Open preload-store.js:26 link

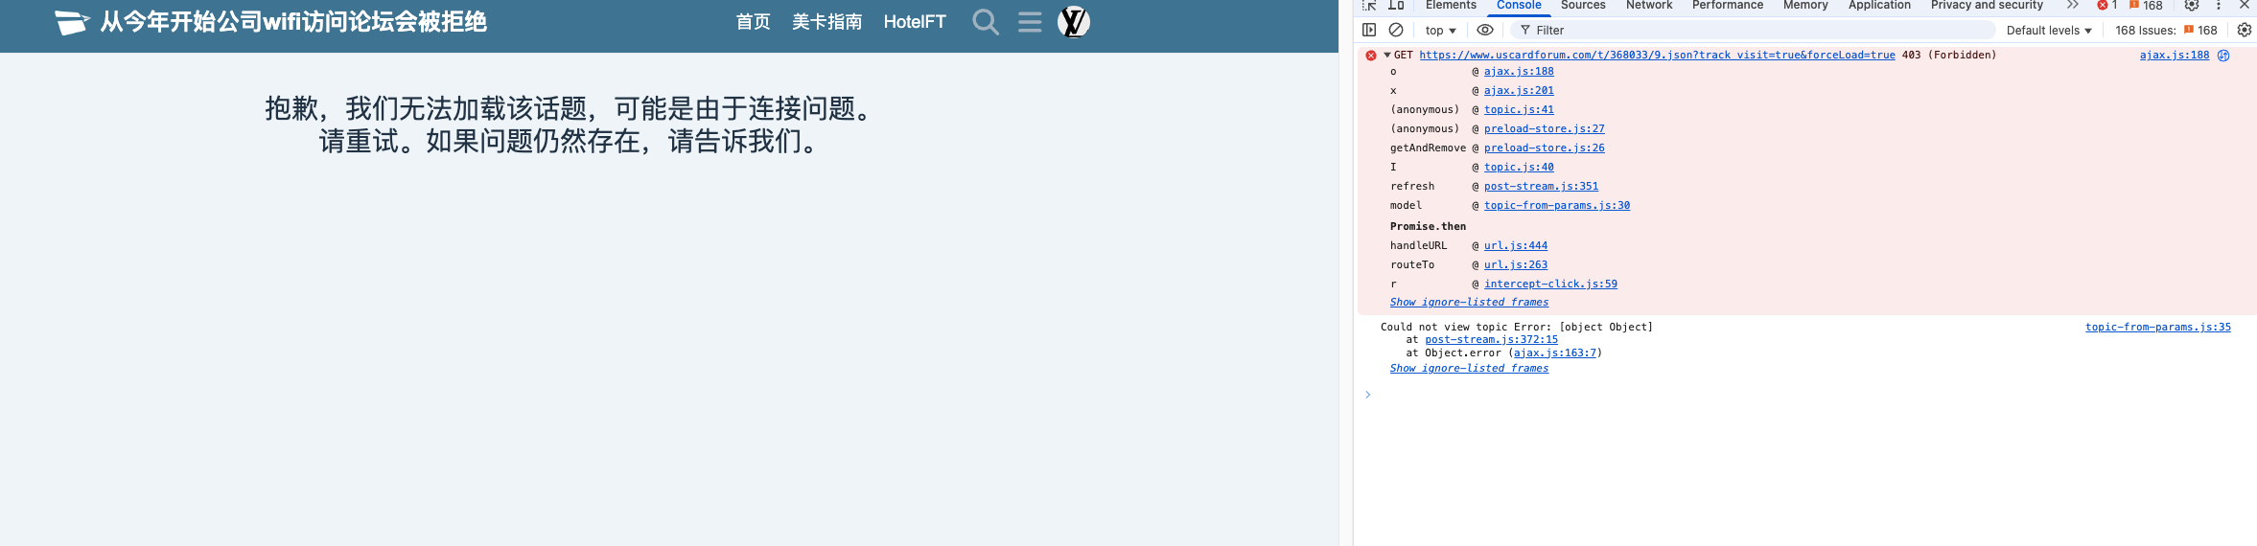(1544, 148)
